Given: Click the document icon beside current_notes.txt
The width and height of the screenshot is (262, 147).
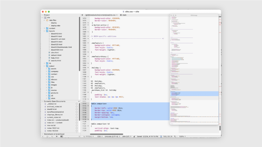Looking at the screenshot, I should pyautogui.click(x=45, y=117).
